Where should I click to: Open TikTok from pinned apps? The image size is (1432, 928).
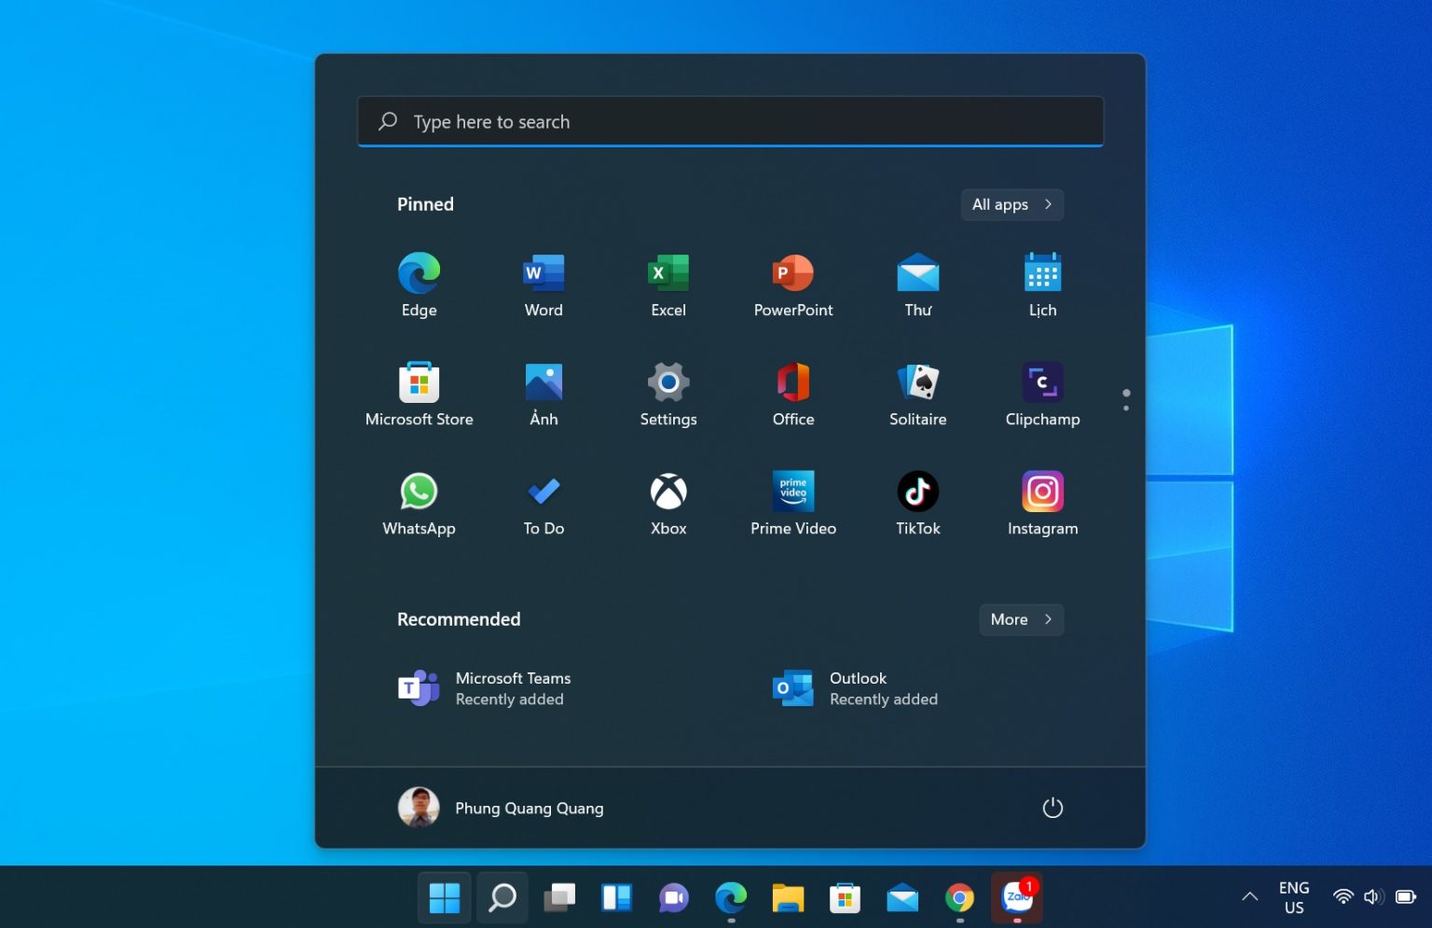click(x=917, y=503)
